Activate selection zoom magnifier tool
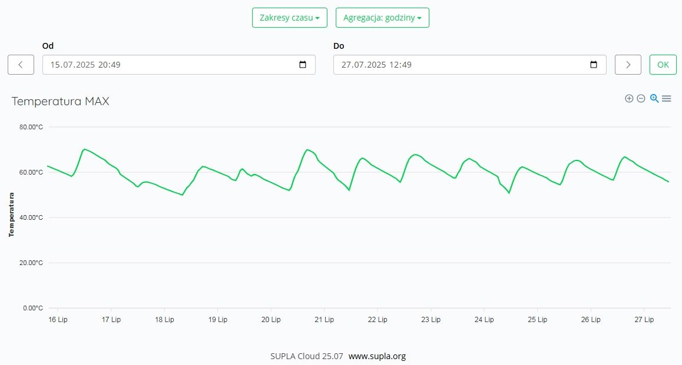This screenshot has height=365, width=682. (654, 99)
